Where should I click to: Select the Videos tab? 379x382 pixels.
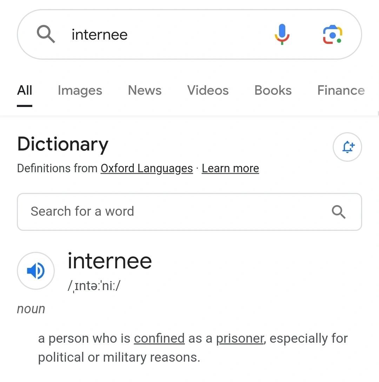(x=208, y=91)
